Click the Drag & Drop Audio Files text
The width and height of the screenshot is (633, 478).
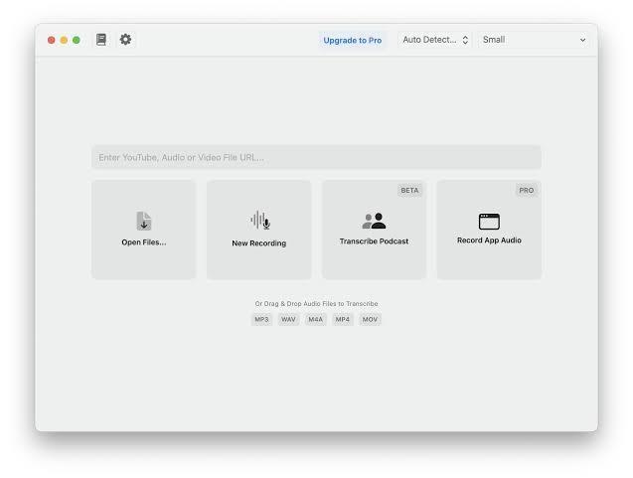tap(316, 304)
